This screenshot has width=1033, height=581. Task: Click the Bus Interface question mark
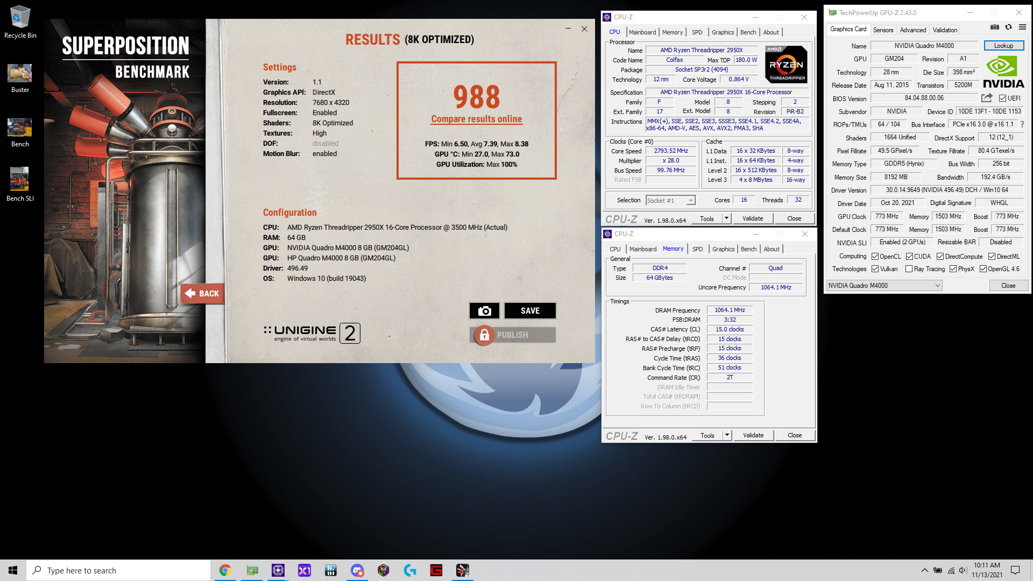(1022, 124)
